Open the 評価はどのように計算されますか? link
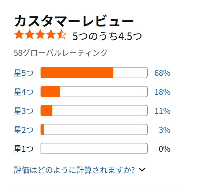The image size is (198, 192). (x=74, y=170)
